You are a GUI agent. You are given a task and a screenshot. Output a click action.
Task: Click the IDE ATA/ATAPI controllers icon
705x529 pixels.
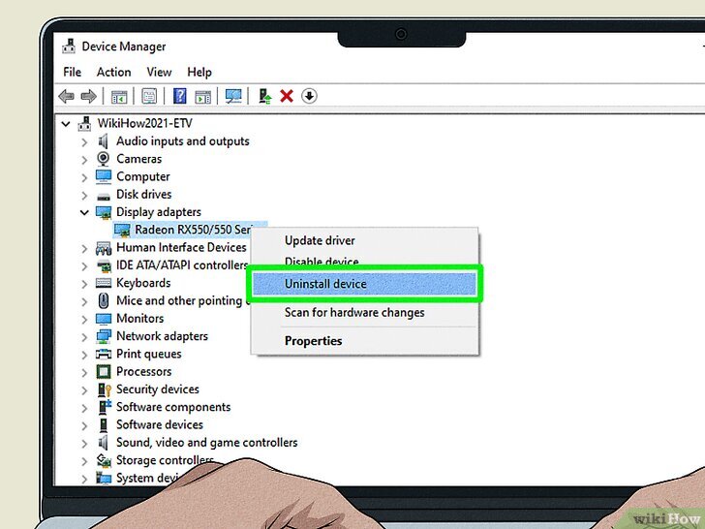click(x=104, y=265)
